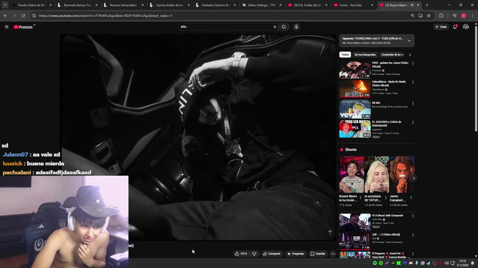Click the Compartir share button
The image size is (478, 268).
[271, 254]
